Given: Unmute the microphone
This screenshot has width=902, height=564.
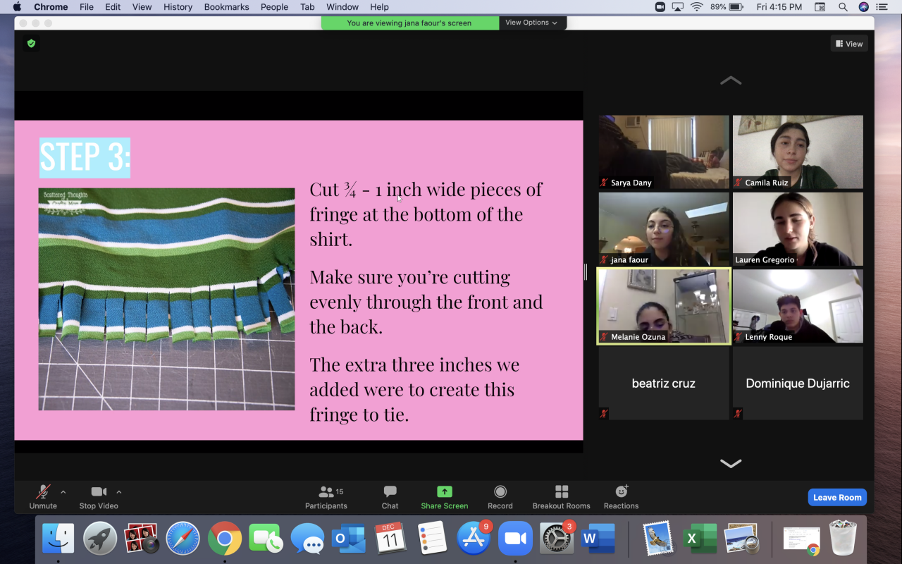Looking at the screenshot, I should [x=43, y=497].
